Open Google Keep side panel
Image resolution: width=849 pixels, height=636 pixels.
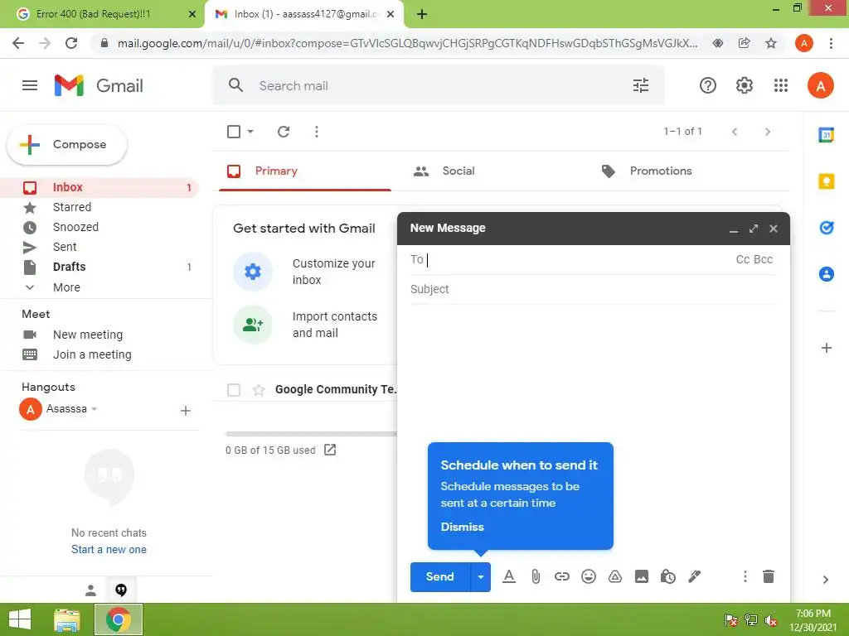[x=827, y=181]
